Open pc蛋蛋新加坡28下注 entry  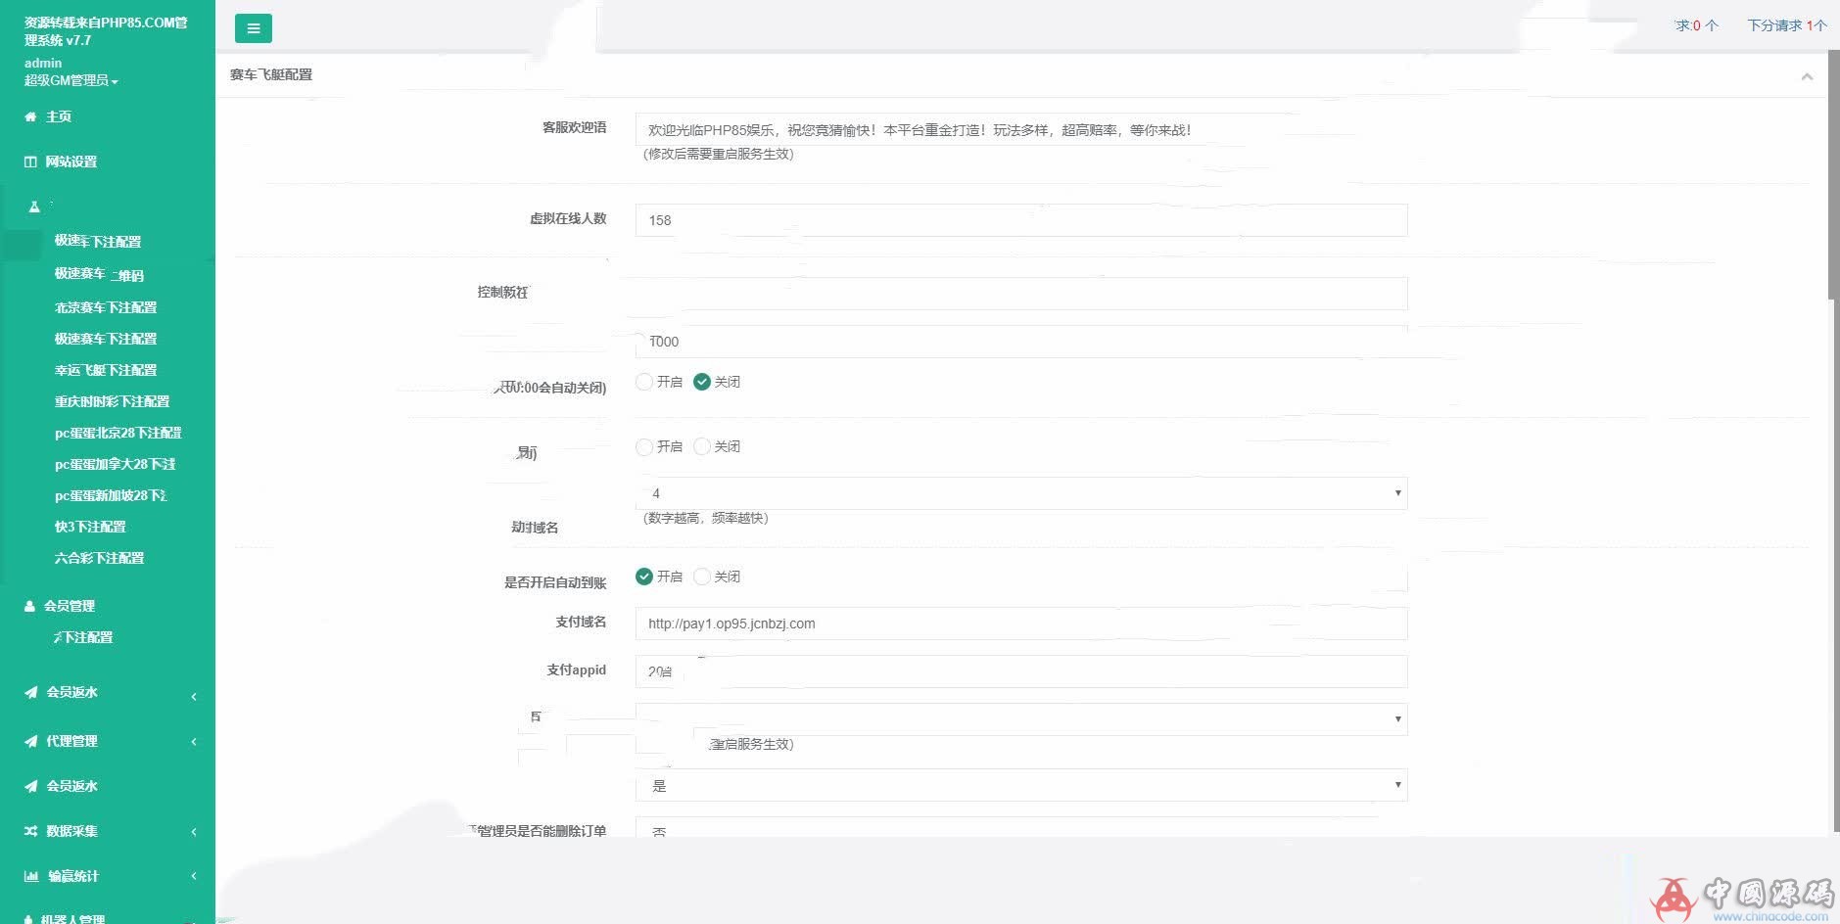coord(111,495)
